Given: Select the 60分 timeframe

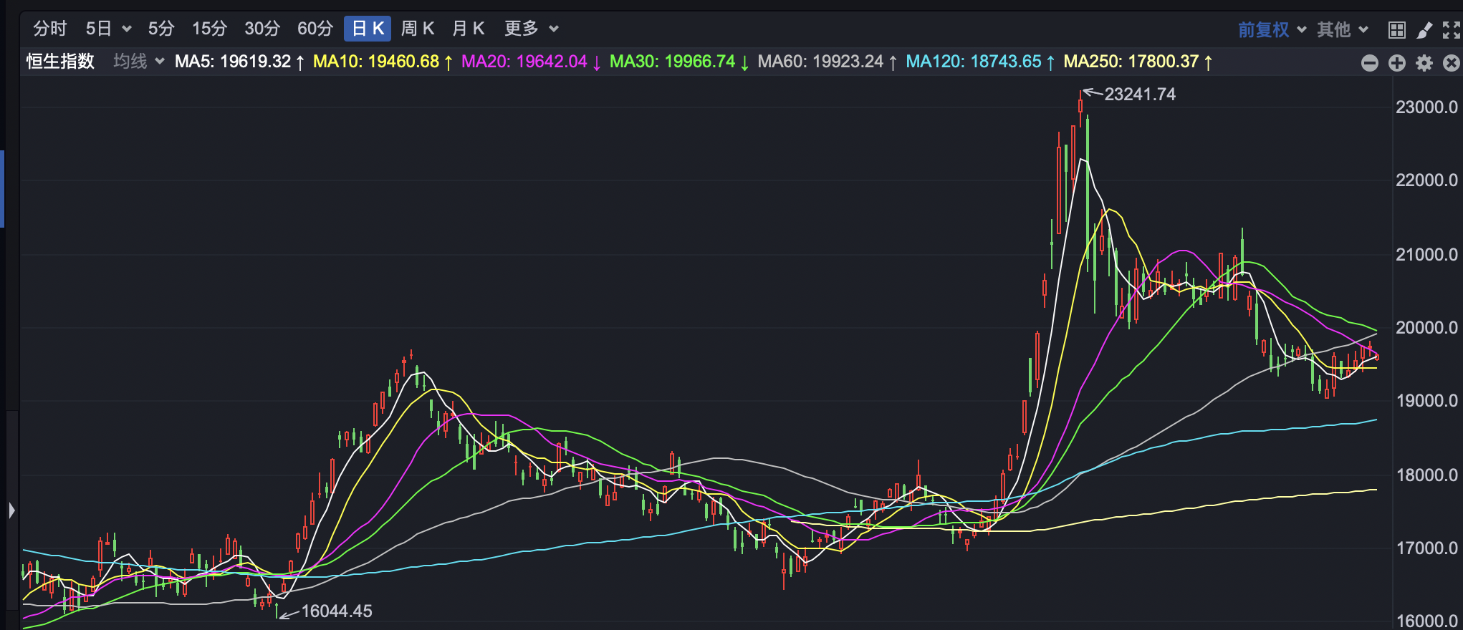Looking at the screenshot, I should pyautogui.click(x=315, y=29).
